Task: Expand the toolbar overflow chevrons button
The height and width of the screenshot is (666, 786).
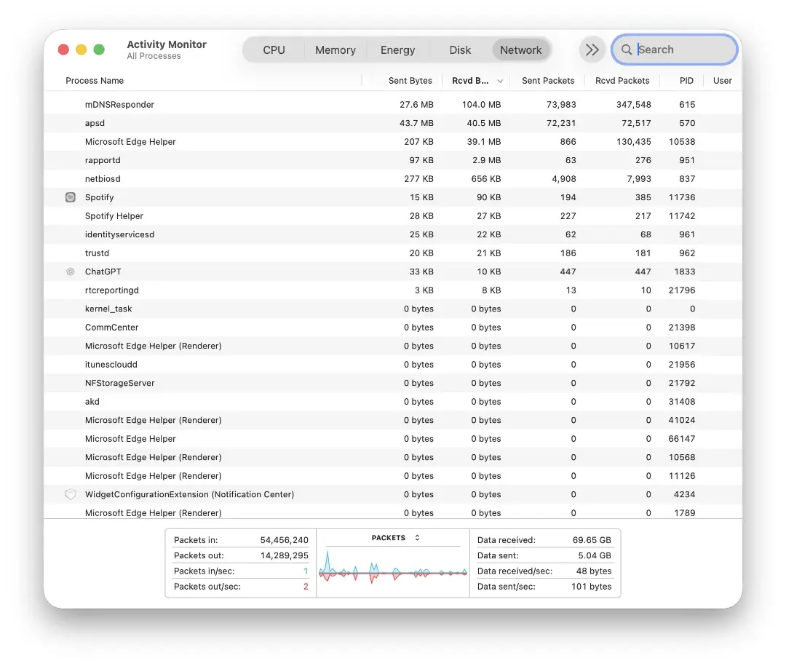Action: coord(592,49)
